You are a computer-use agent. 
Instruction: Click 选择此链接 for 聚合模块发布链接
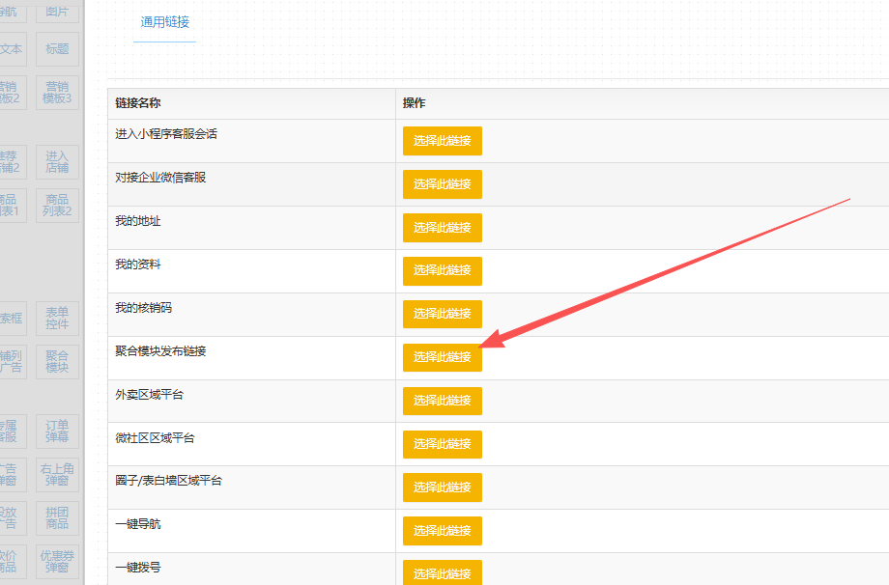[x=442, y=357]
